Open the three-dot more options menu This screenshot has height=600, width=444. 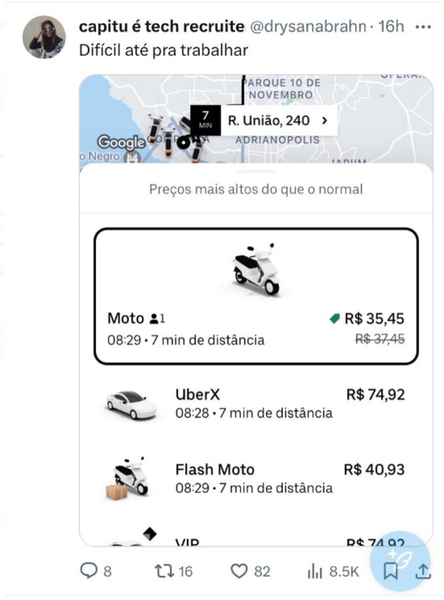423,27
